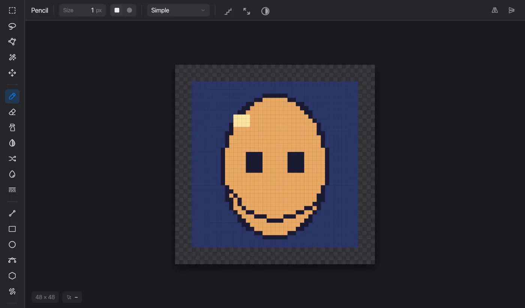Activate the polygonal lasso node tool
The height and width of the screenshot is (308, 525).
pos(12,42)
